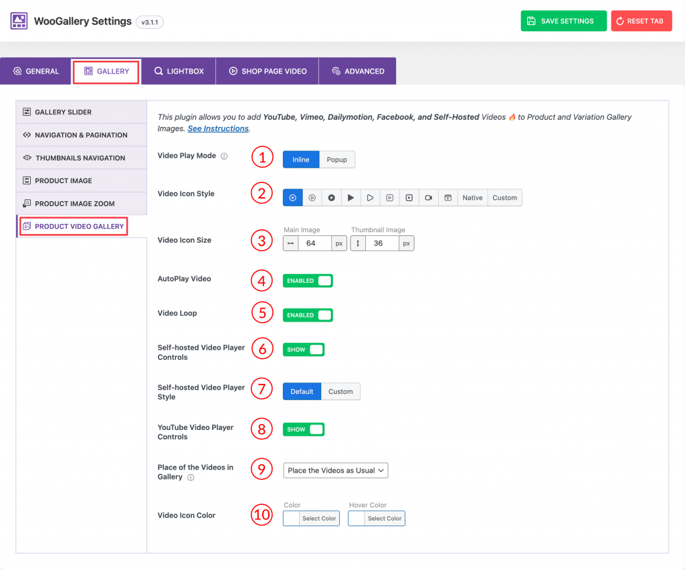Choose the video camera icon style
685x569 pixels.
(429, 198)
